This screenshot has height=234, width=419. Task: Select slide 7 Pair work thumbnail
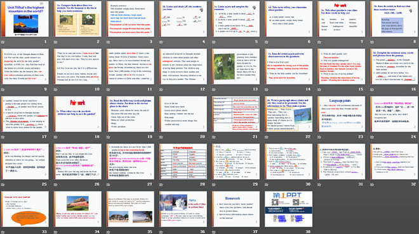pos(342,19)
